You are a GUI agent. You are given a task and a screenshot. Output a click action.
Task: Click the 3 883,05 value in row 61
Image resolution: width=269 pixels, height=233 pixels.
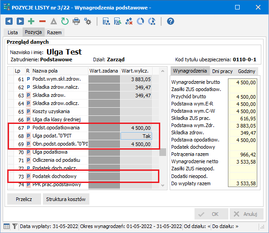136,79
